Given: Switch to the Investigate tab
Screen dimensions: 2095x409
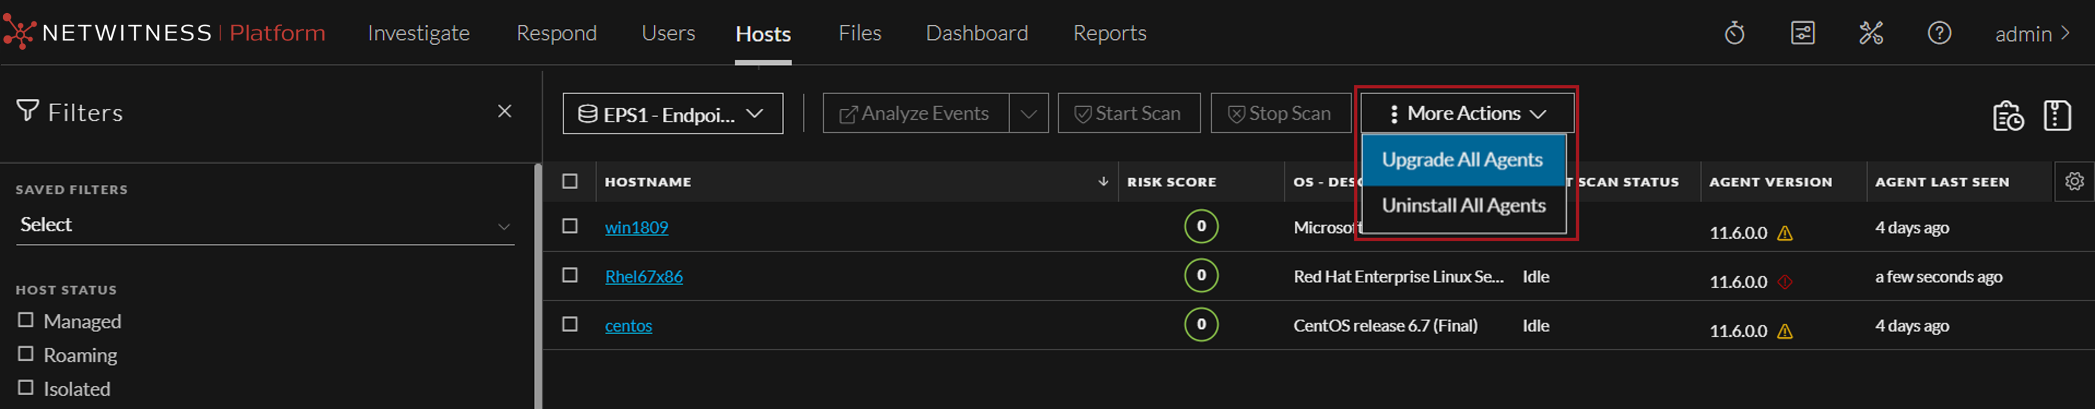Looking at the screenshot, I should pos(418,33).
